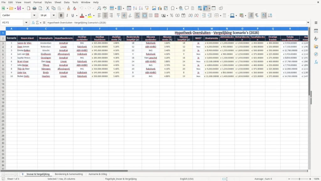The height and width of the screenshot is (181, 321).
Task: Toggle Align Right
Action: 111,15
